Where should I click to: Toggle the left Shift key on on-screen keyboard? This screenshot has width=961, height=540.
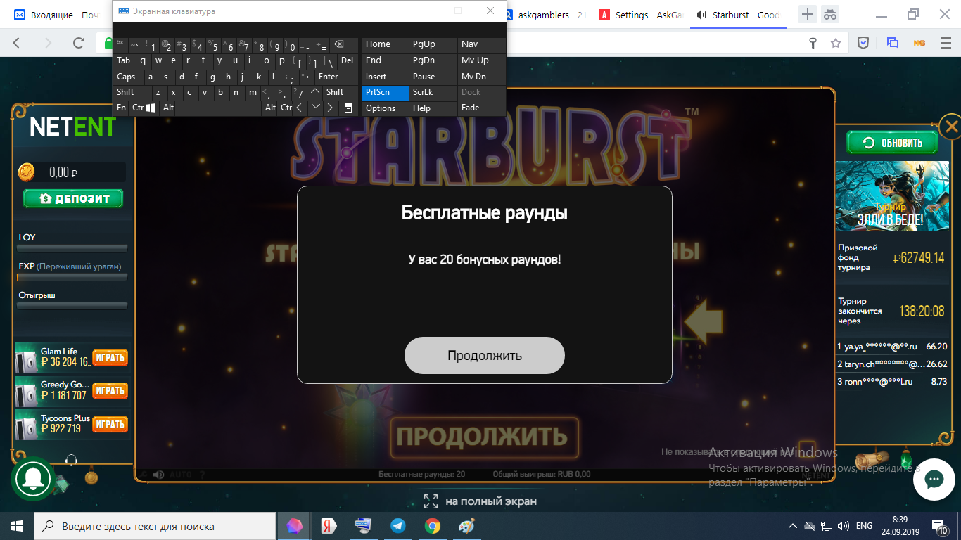click(x=132, y=92)
